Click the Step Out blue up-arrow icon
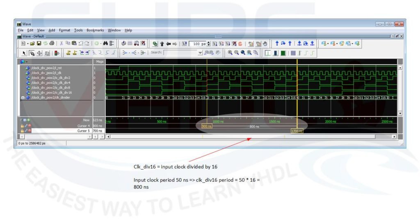The width and height of the screenshot is (420, 219). click(x=290, y=43)
